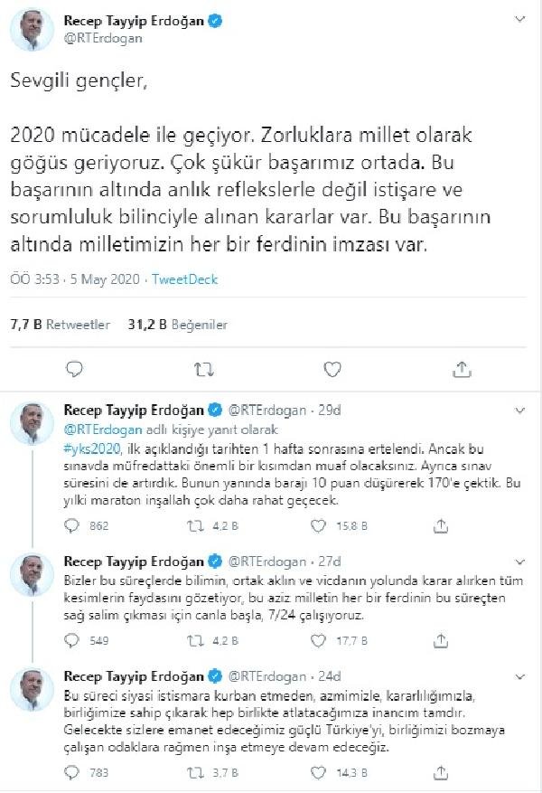The width and height of the screenshot is (542, 793).
Task: Open the main tweet's chevron menu
Action: pos(519,19)
